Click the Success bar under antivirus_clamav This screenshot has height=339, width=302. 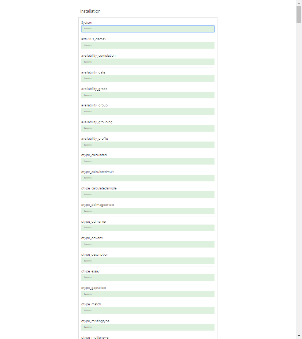[148, 45]
